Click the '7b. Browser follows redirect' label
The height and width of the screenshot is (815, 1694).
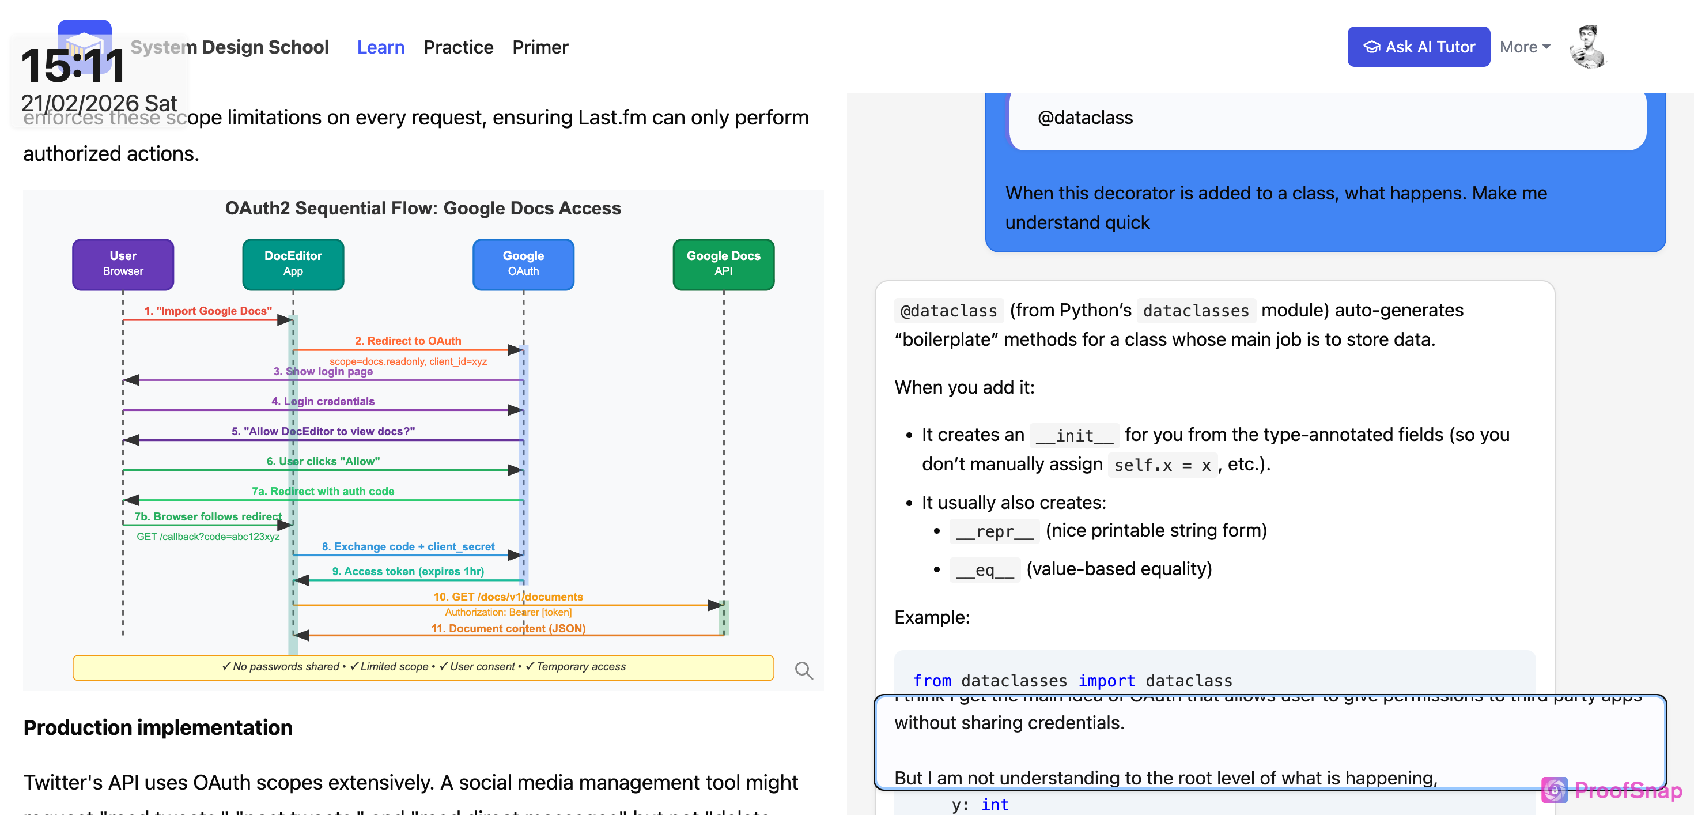point(208,517)
